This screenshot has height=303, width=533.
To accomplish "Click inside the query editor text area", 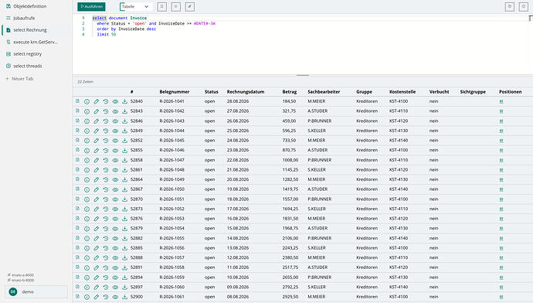I will click(303, 44).
